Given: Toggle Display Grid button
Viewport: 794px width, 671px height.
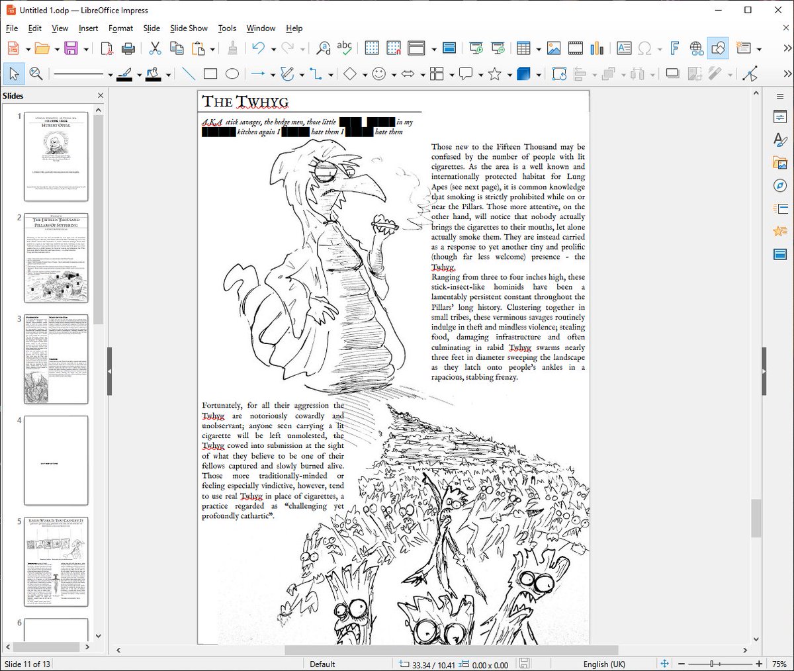Looking at the screenshot, I should coord(372,48).
